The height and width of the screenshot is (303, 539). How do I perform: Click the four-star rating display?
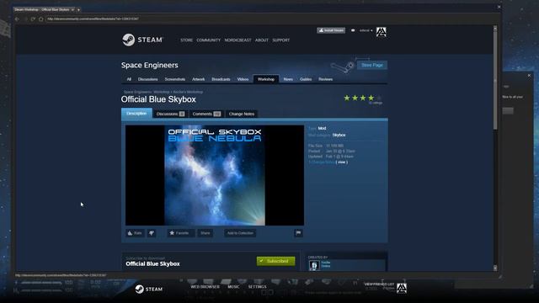(x=363, y=98)
